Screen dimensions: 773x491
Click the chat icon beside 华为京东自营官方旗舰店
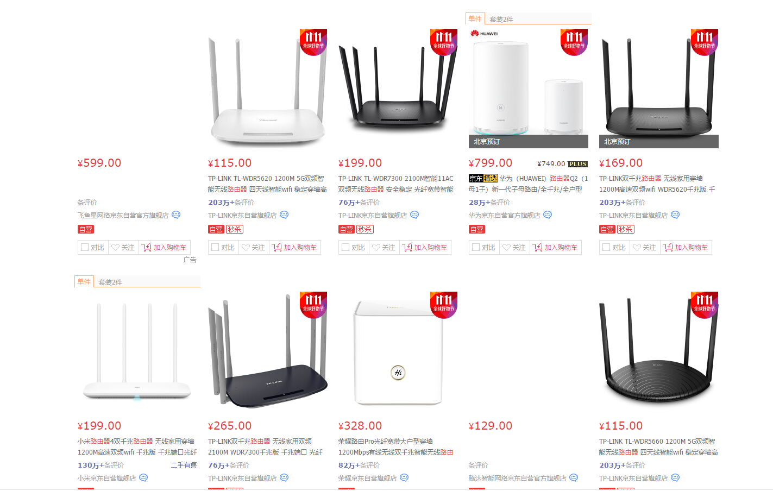tap(548, 215)
